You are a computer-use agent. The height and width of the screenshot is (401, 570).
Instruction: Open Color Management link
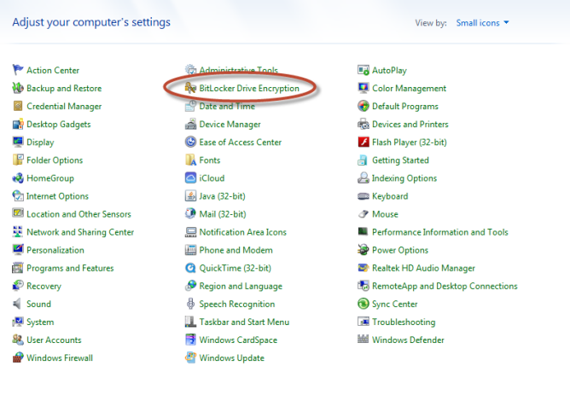pyautogui.click(x=409, y=89)
